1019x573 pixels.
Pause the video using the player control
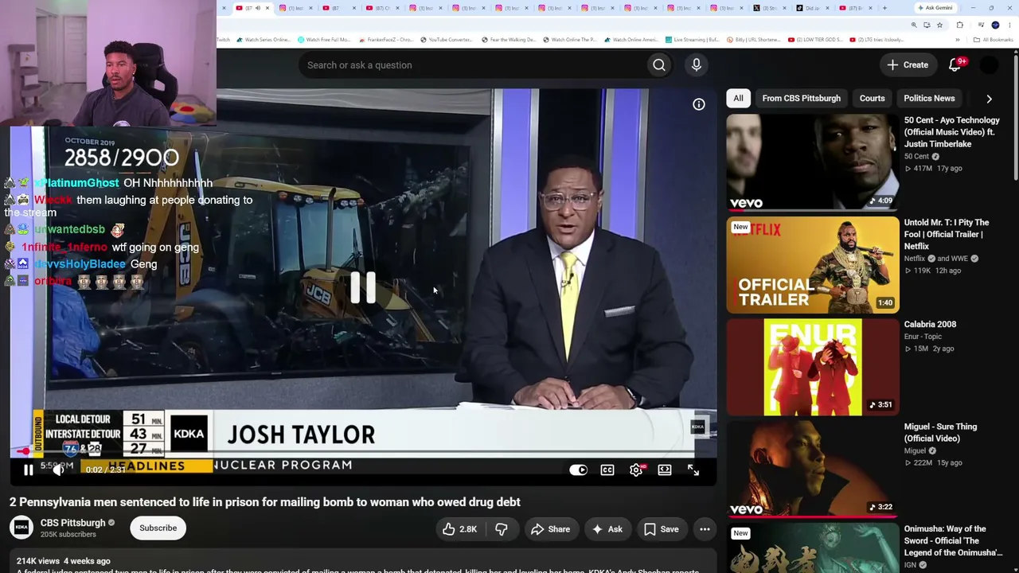click(x=28, y=470)
